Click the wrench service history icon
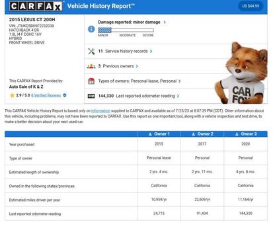The width and height of the screenshot is (273, 250). [x=91, y=52]
